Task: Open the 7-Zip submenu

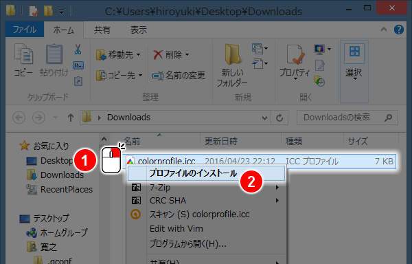Action: pos(206,188)
